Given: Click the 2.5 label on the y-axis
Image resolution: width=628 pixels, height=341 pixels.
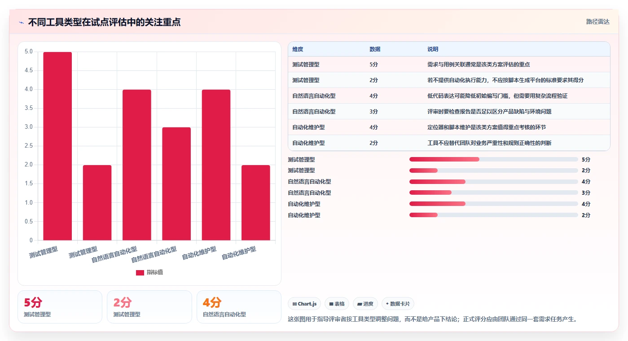Looking at the screenshot, I should click(x=29, y=146).
